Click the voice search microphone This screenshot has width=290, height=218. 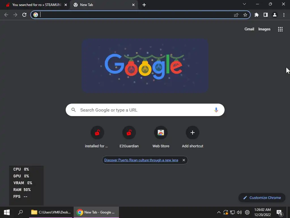point(216,110)
